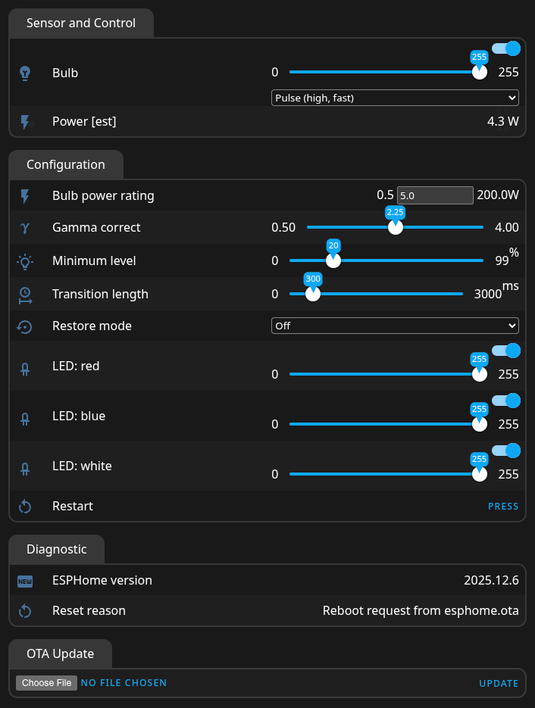Select the Configuration tab header
This screenshot has height=708, width=535.
click(66, 165)
